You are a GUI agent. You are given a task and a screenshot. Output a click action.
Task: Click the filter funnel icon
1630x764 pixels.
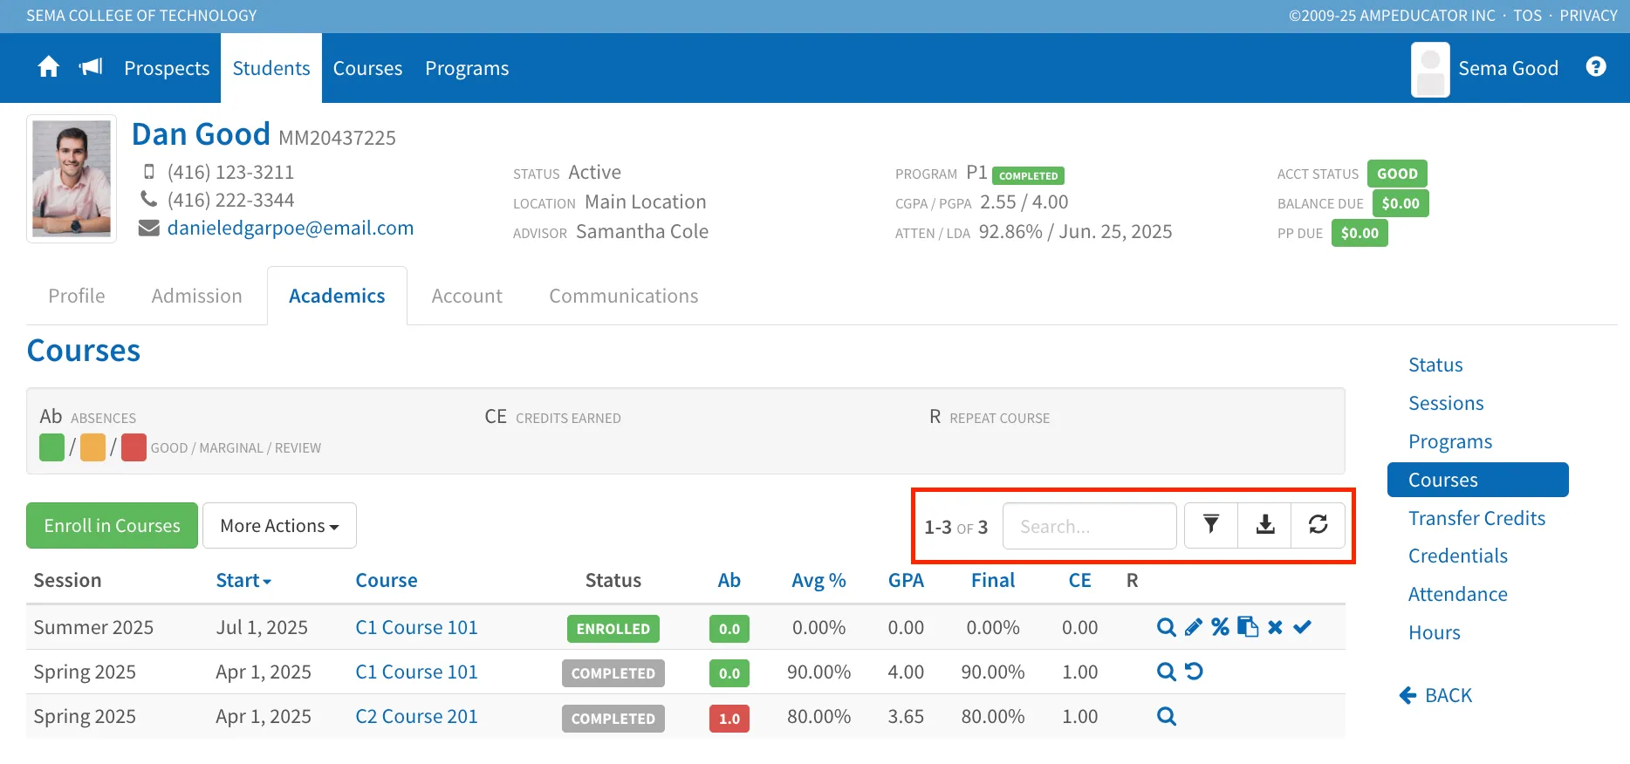tap(1211, 525)
